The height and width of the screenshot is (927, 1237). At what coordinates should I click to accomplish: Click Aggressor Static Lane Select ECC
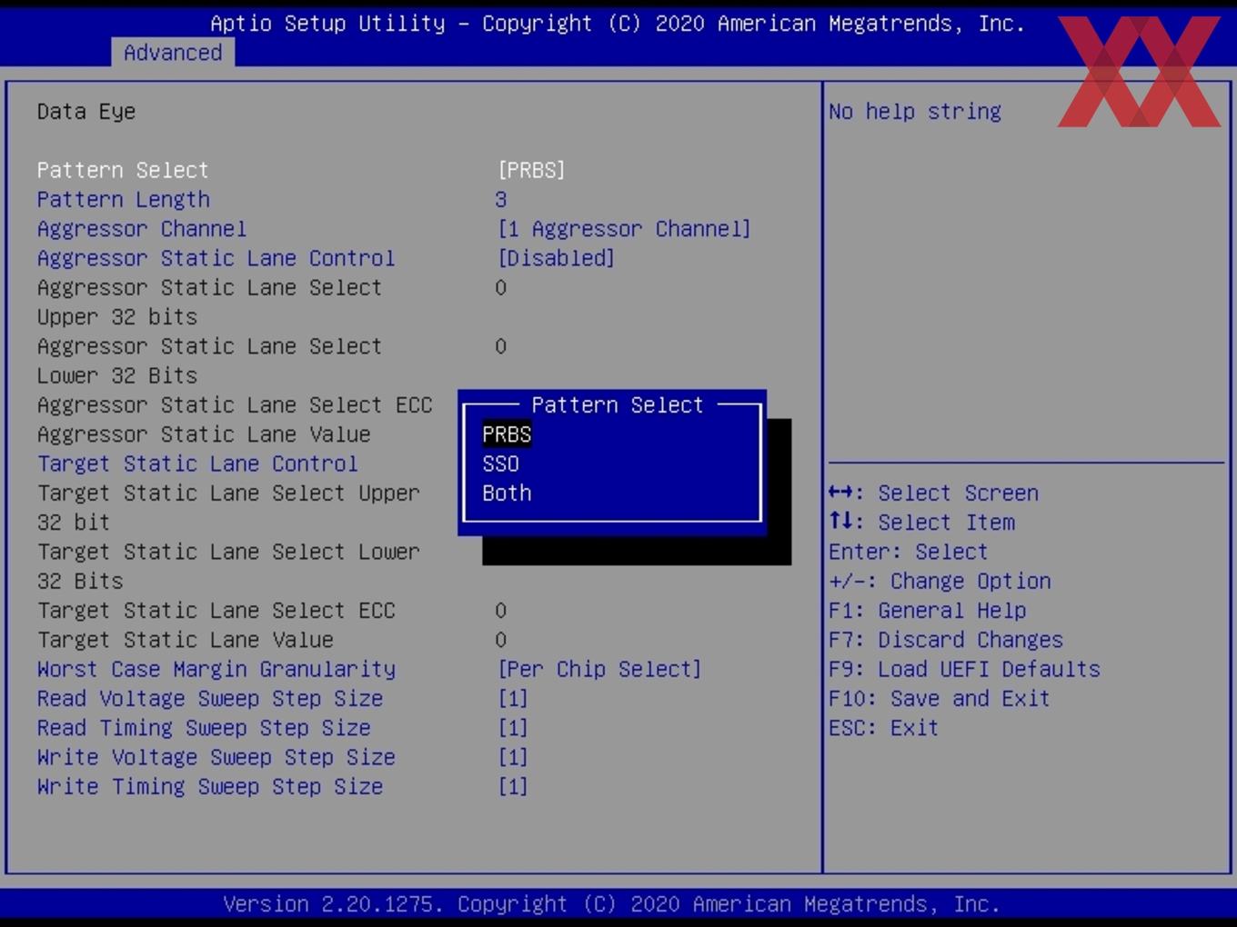235,404
